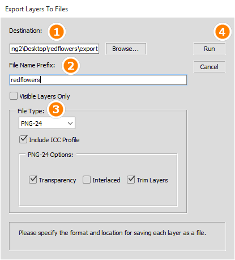Click the Destination path input field

coord(54,49)
